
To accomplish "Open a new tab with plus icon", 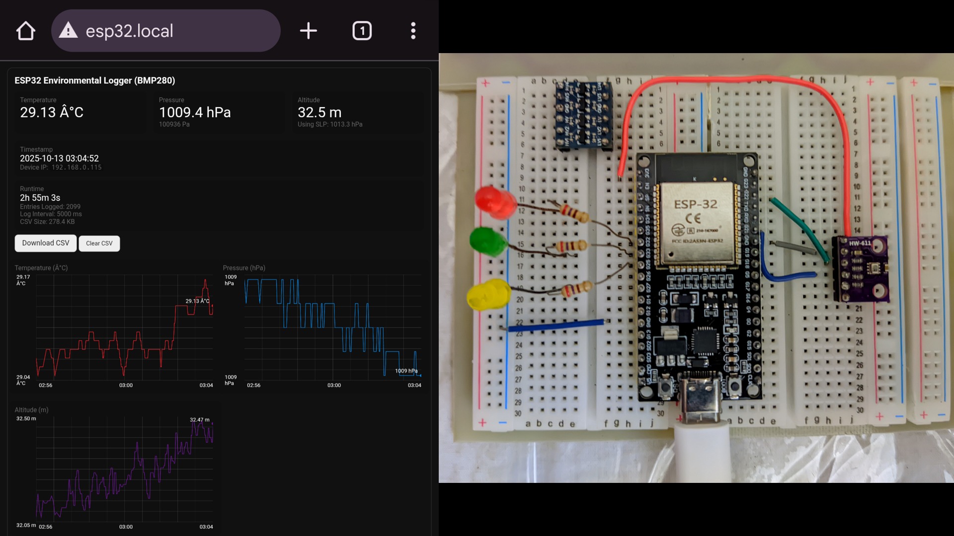I will (x=308, y=31).
